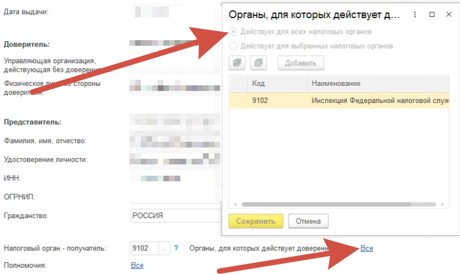
Task: Select the table row with code 9102
Action: [x=339, y=101]
